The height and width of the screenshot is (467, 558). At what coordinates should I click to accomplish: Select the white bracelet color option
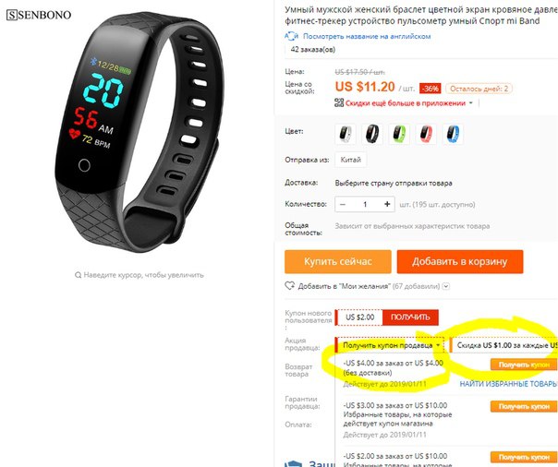click(x=346, y=134)
